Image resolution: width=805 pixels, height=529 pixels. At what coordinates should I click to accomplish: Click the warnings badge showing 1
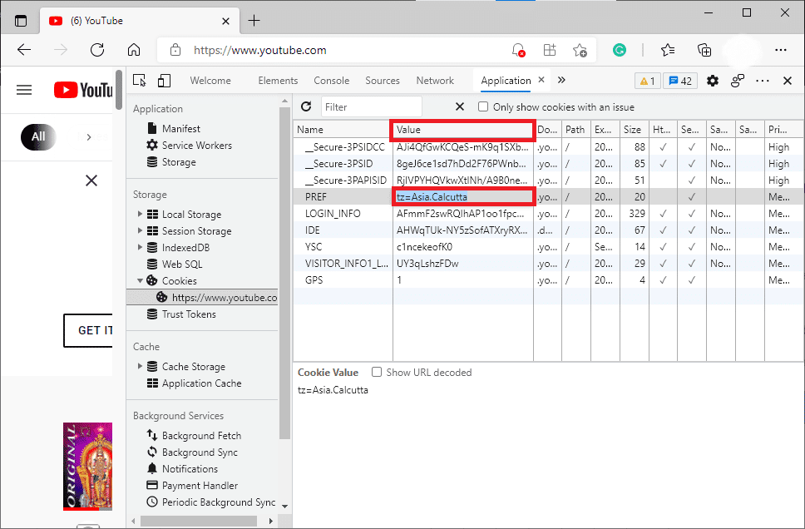(647, 82)
